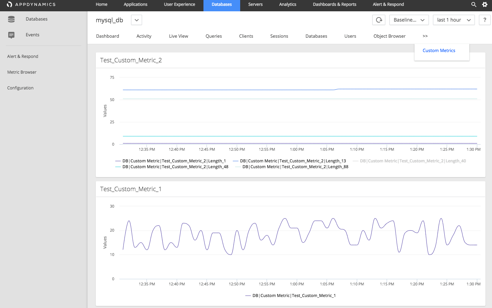The width and height of the screenshot is (492, 308).
Task: Switch to the Users tab
Action: (x=350, y=36)
